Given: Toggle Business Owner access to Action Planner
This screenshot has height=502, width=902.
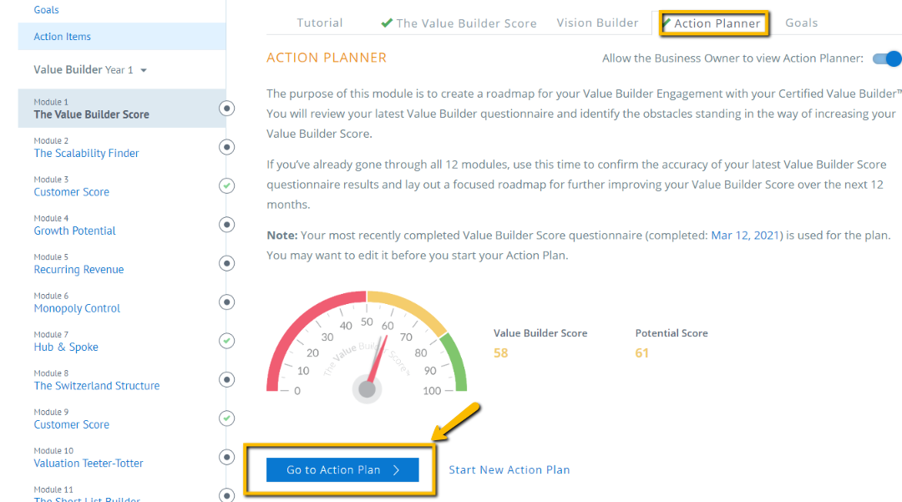Looking at the screenshot, I should point(887,58).
